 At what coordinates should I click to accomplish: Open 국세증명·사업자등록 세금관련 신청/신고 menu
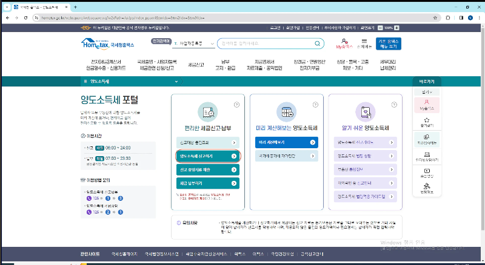pos(157,65)
